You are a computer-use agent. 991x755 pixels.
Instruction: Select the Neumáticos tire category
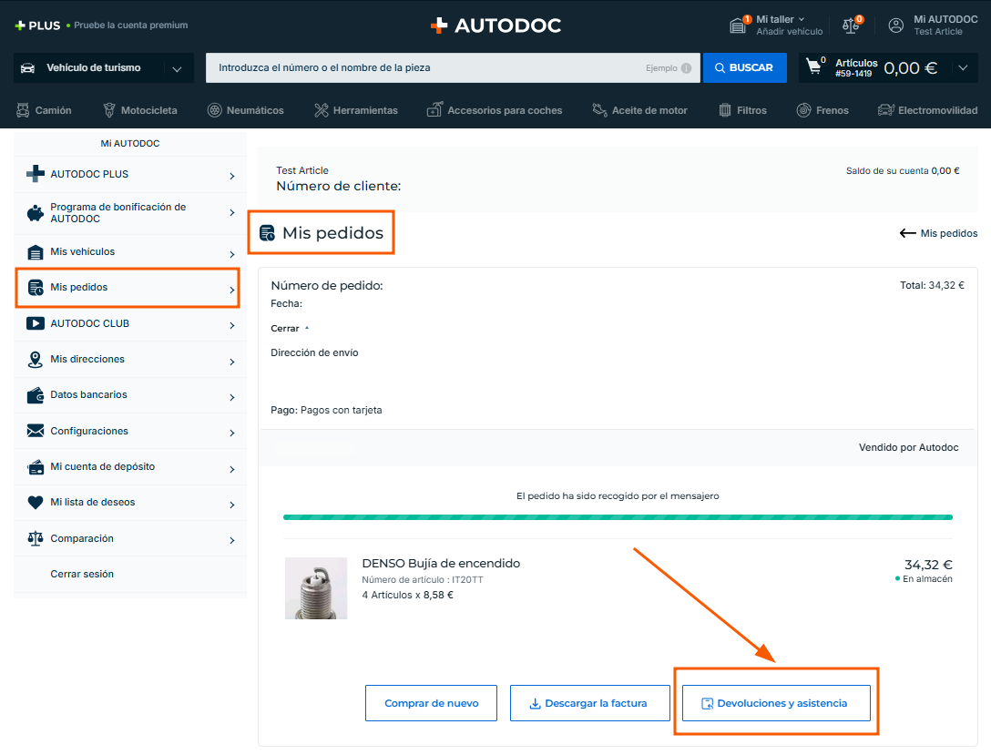(x=245, y=110)
